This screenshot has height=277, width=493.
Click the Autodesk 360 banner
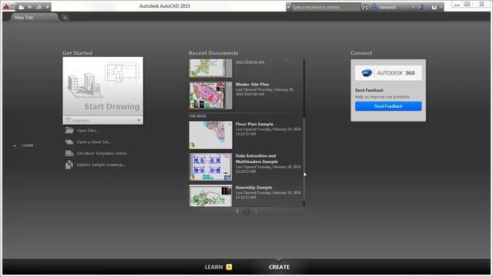388,73
